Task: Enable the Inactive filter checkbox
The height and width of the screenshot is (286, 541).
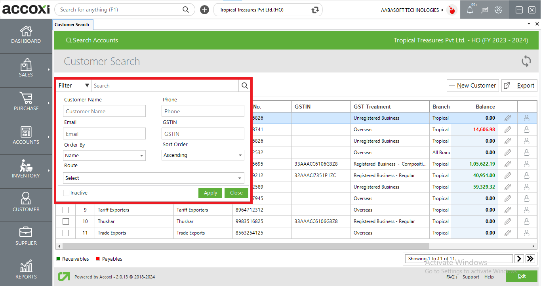Action: click(65, 193)
